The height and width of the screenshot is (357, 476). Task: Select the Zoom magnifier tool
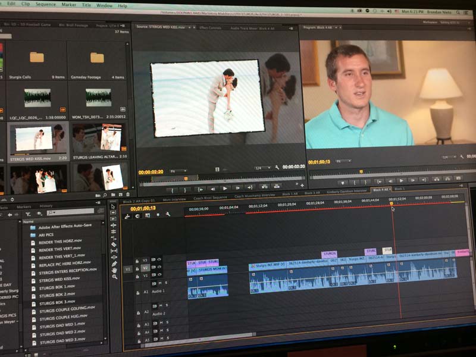pos(114,277)
